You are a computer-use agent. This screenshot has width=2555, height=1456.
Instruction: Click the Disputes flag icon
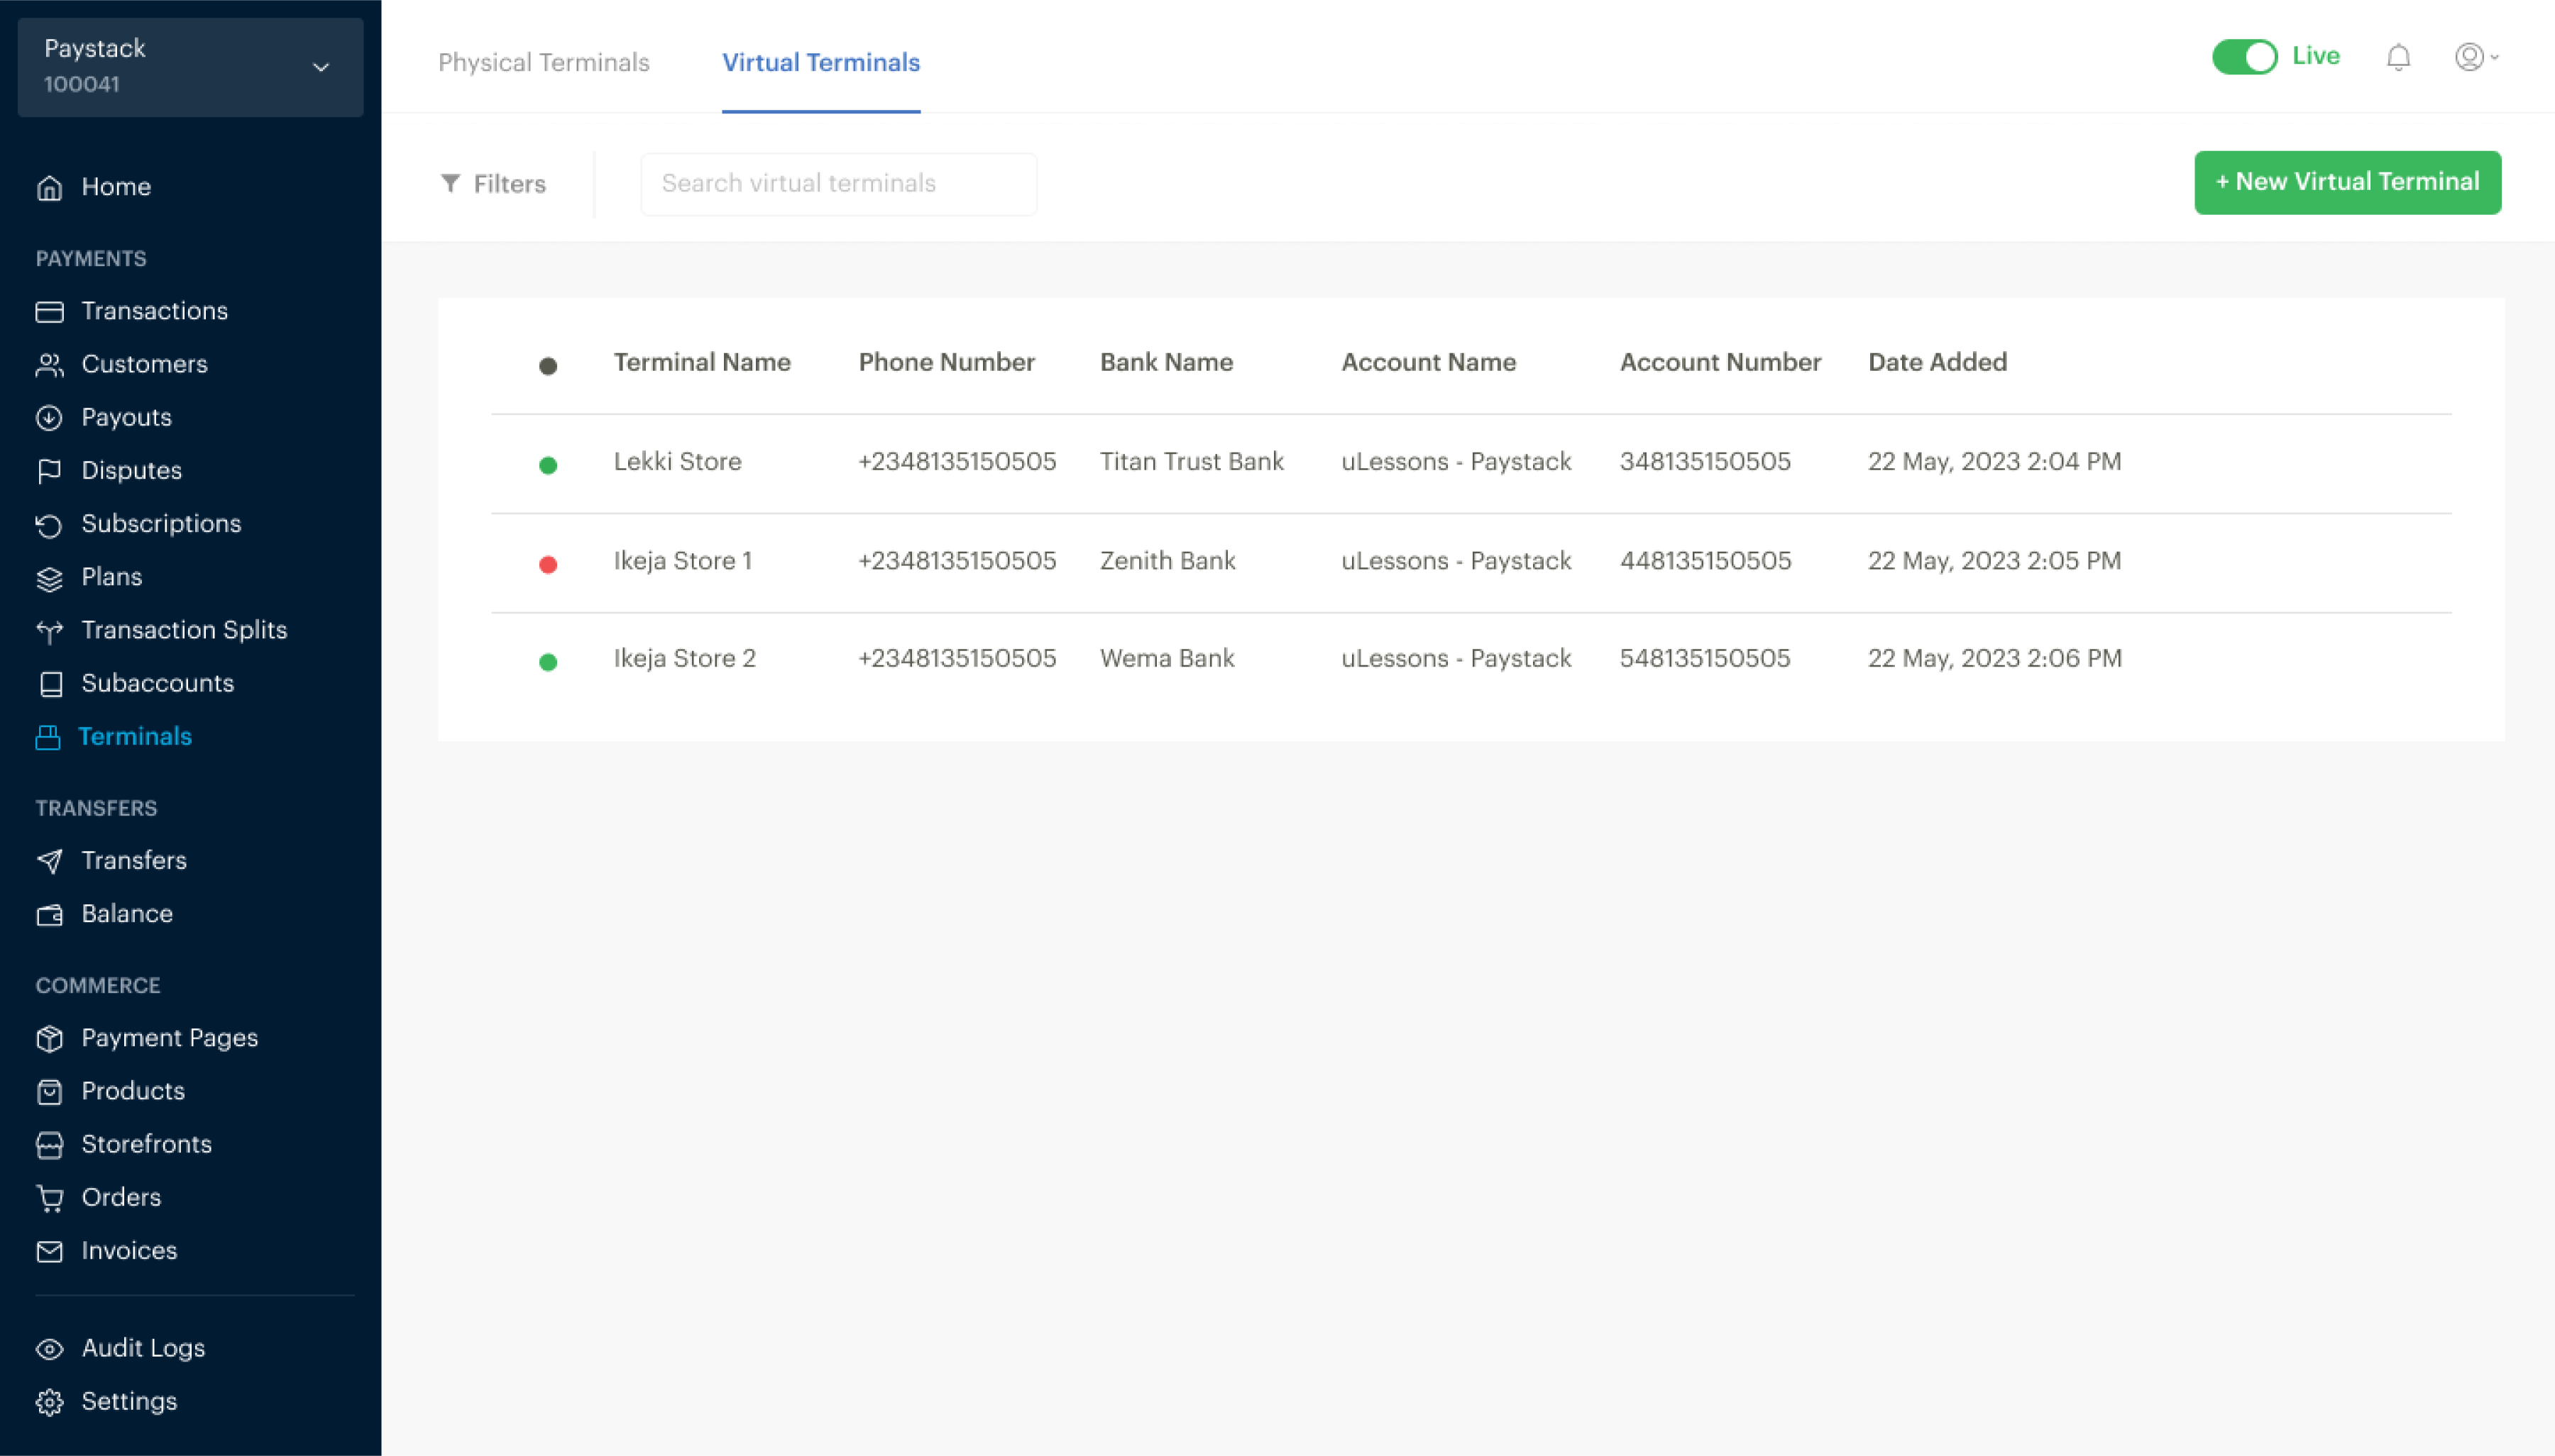[x=49, y=471]
